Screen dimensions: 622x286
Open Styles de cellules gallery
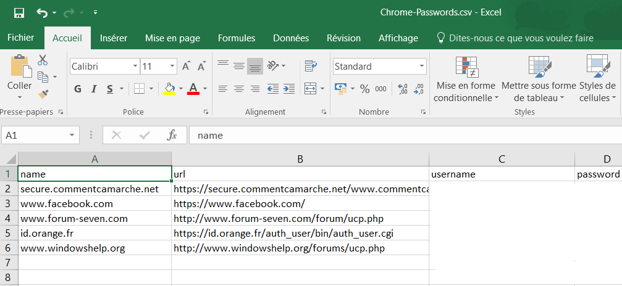tap(598, 80)
